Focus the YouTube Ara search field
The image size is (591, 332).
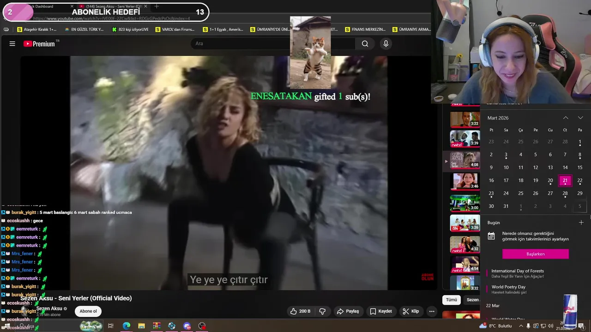point(272,44)
